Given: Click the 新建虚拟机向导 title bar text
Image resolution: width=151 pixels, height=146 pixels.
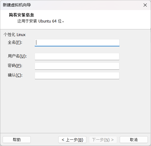Looking at the screenshot, I should pyautogui.click(x=17, y=5).
